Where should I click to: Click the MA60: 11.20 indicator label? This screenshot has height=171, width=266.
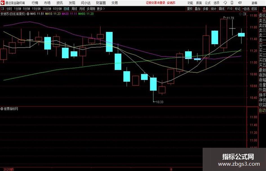coord(86,14)
